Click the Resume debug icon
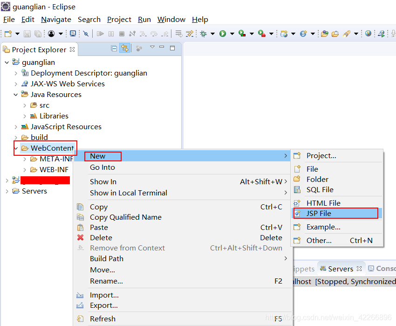The height and width of the screenshot is (326, 396). coord(100,34)
